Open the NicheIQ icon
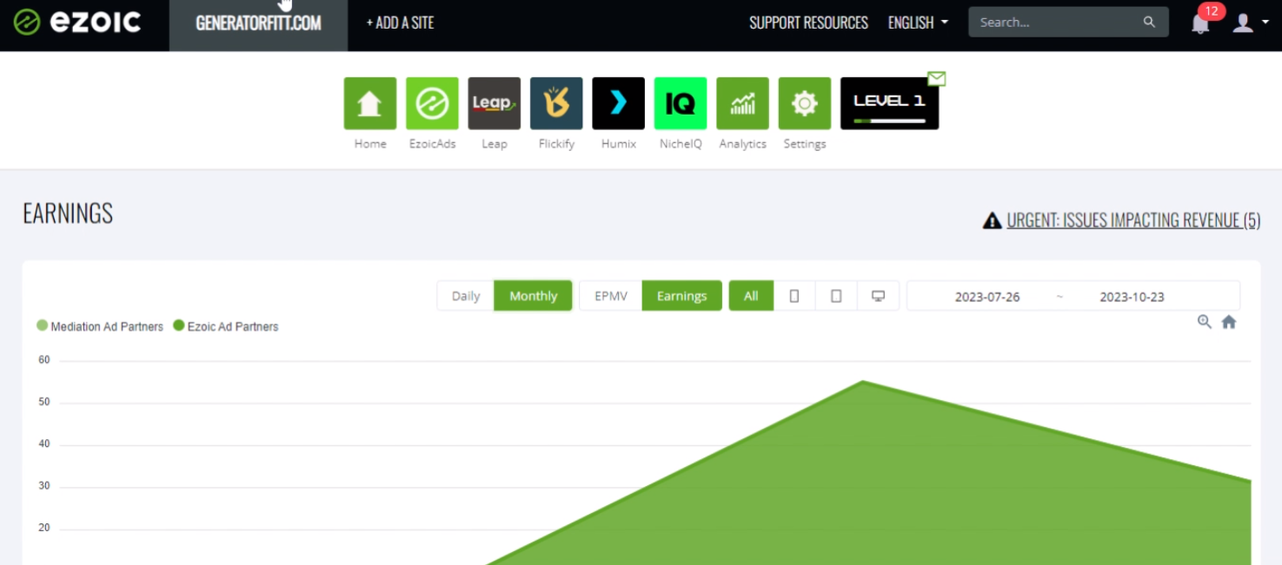 click(681, 103)
